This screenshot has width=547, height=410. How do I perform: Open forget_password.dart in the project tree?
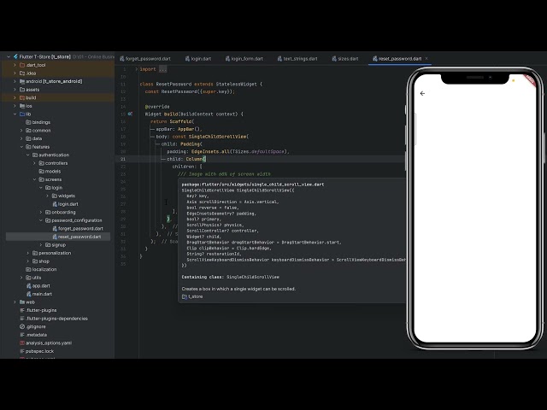point(78,228)
